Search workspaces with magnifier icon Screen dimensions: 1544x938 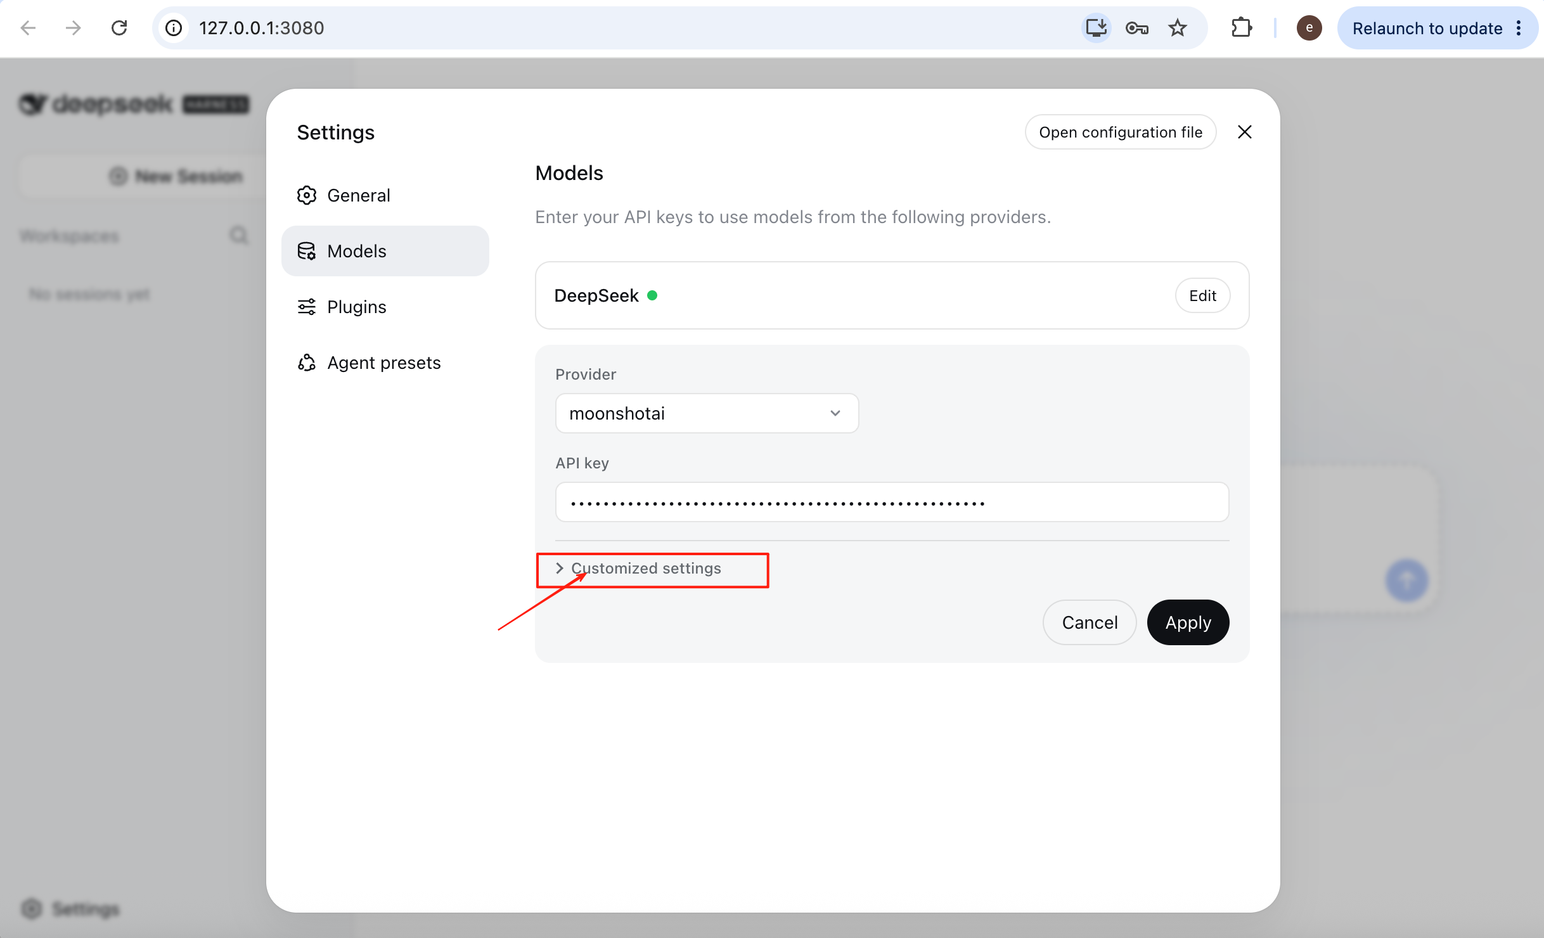pos(239,236)
